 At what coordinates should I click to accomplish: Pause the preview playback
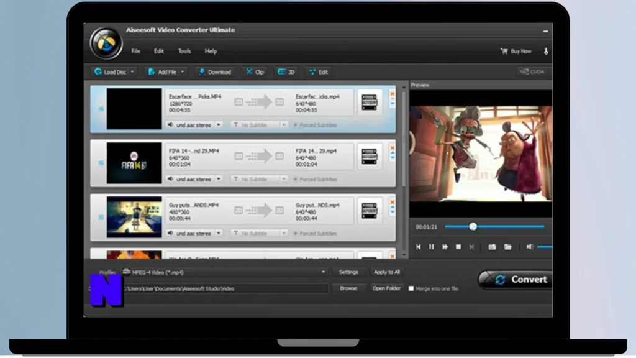[x=432, y=247]
